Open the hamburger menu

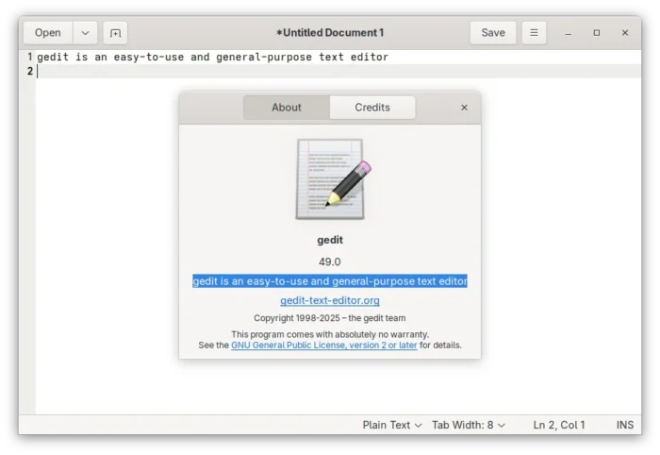(x=534, y=33)
